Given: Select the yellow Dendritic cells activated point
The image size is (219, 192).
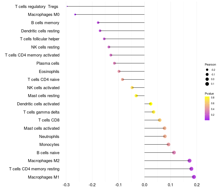Looking at the screenshot, I should (151, 104).
